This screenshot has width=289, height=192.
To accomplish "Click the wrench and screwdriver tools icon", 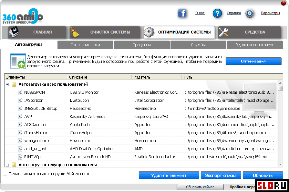I will point(223,32).
